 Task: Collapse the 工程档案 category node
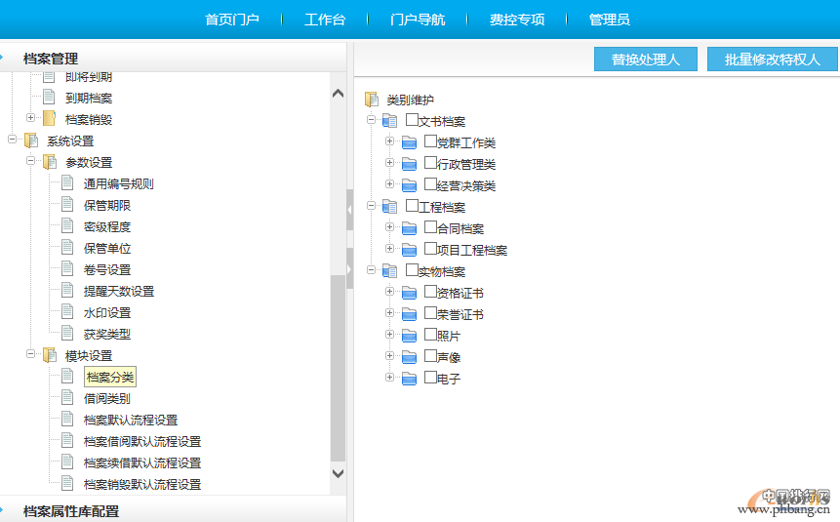[371, 205]
